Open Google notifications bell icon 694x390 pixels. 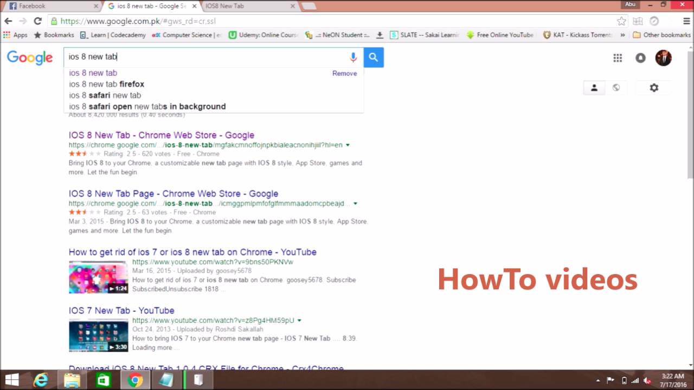[640, 58]
